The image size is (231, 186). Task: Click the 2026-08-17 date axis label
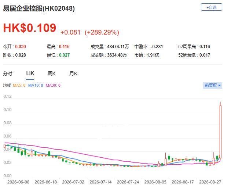point(183,182)
